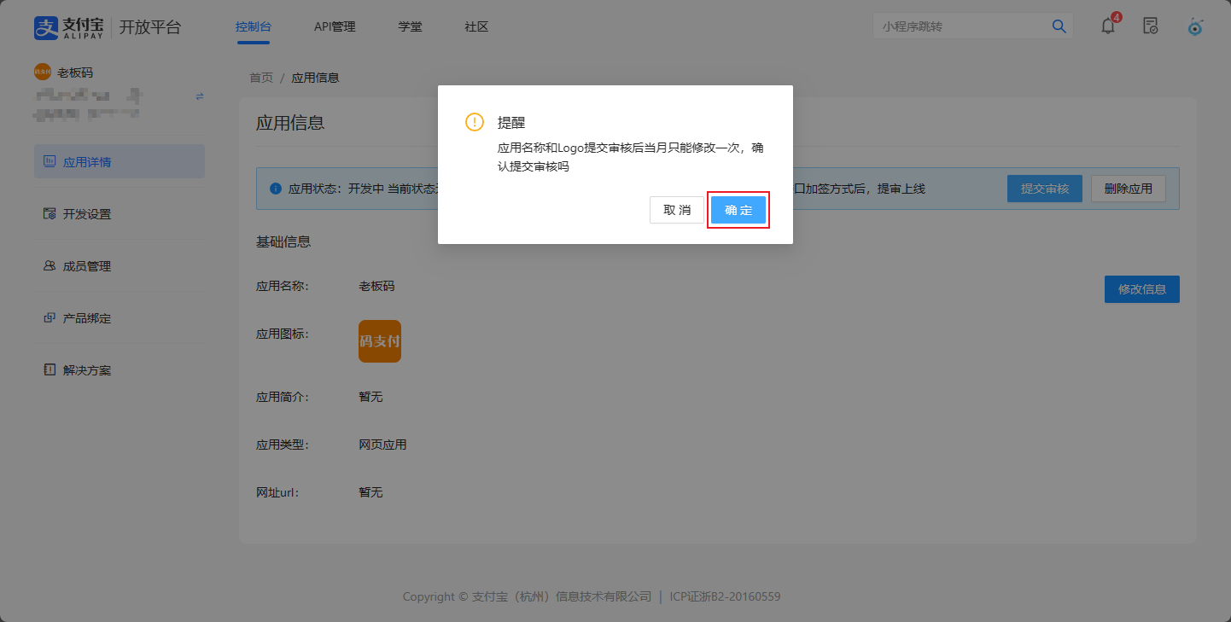Open the document settings icon in header

click(x=1151, y=26)
